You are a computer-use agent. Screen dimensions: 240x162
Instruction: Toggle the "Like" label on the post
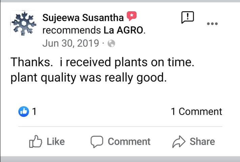[55, 141]
